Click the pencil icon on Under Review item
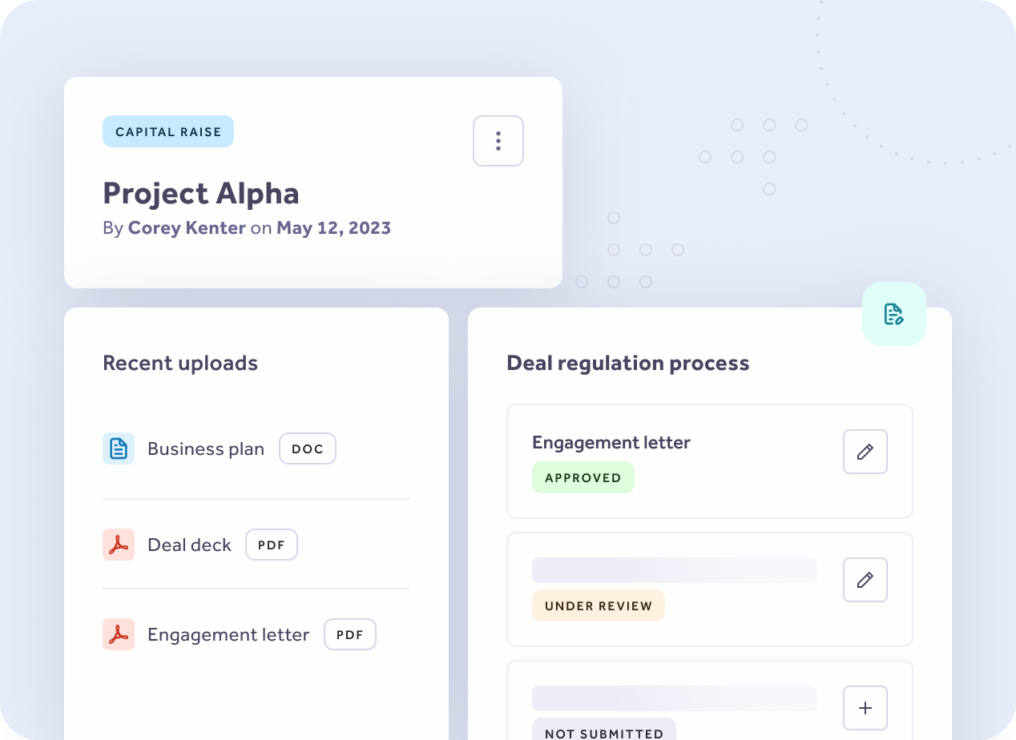The image size is (1016, 740). click(865, 580)
